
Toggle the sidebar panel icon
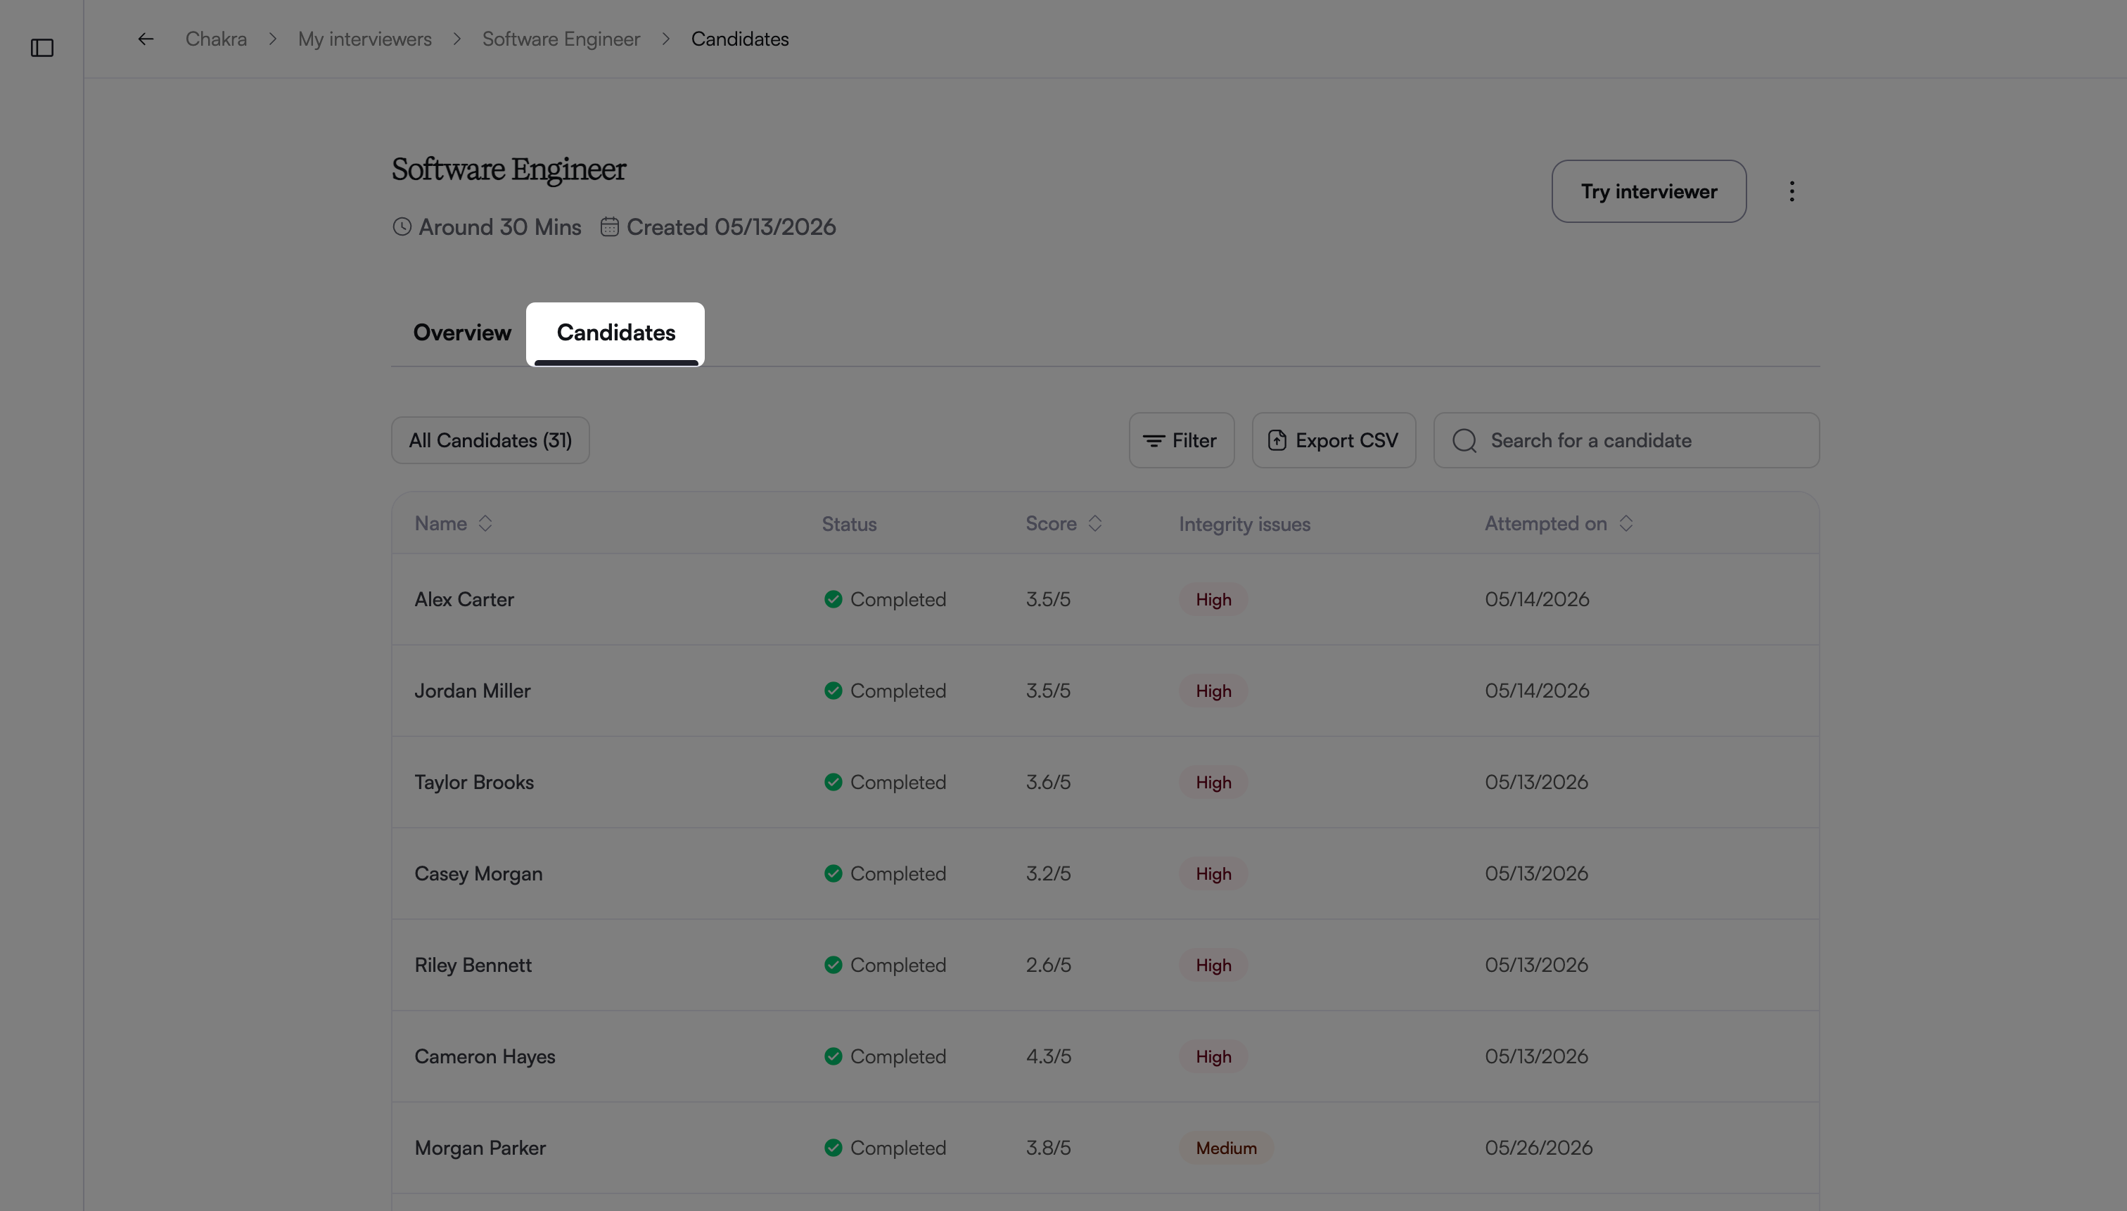[x=41, y=49]
